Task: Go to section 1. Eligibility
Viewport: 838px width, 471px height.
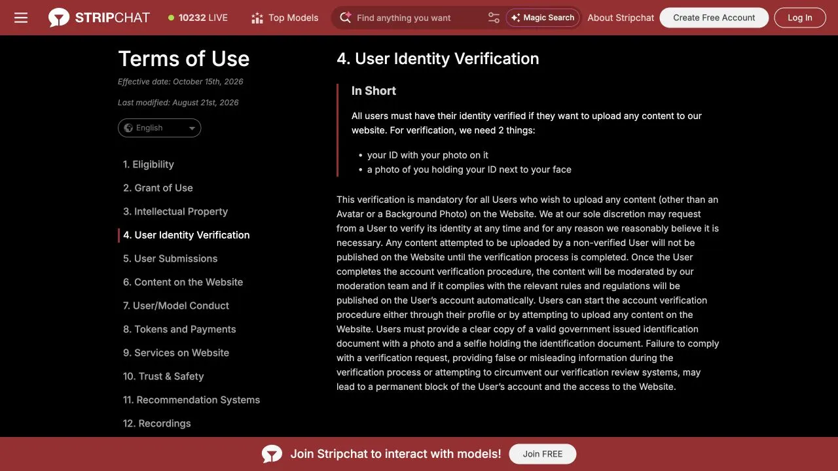Action: (149, 164)
